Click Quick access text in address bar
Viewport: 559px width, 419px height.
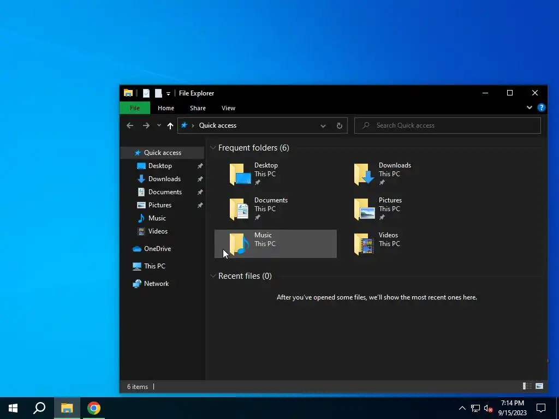pos(217,125)
